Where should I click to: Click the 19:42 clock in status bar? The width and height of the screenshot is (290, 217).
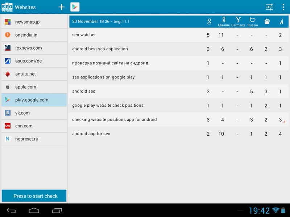(259, 210)
